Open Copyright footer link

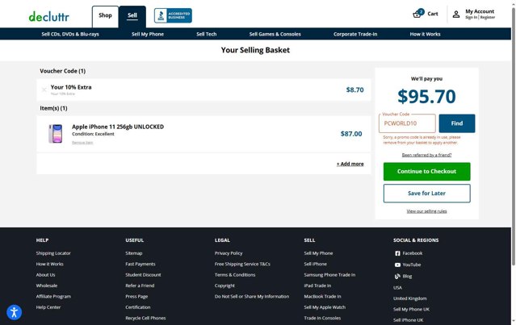224,285
